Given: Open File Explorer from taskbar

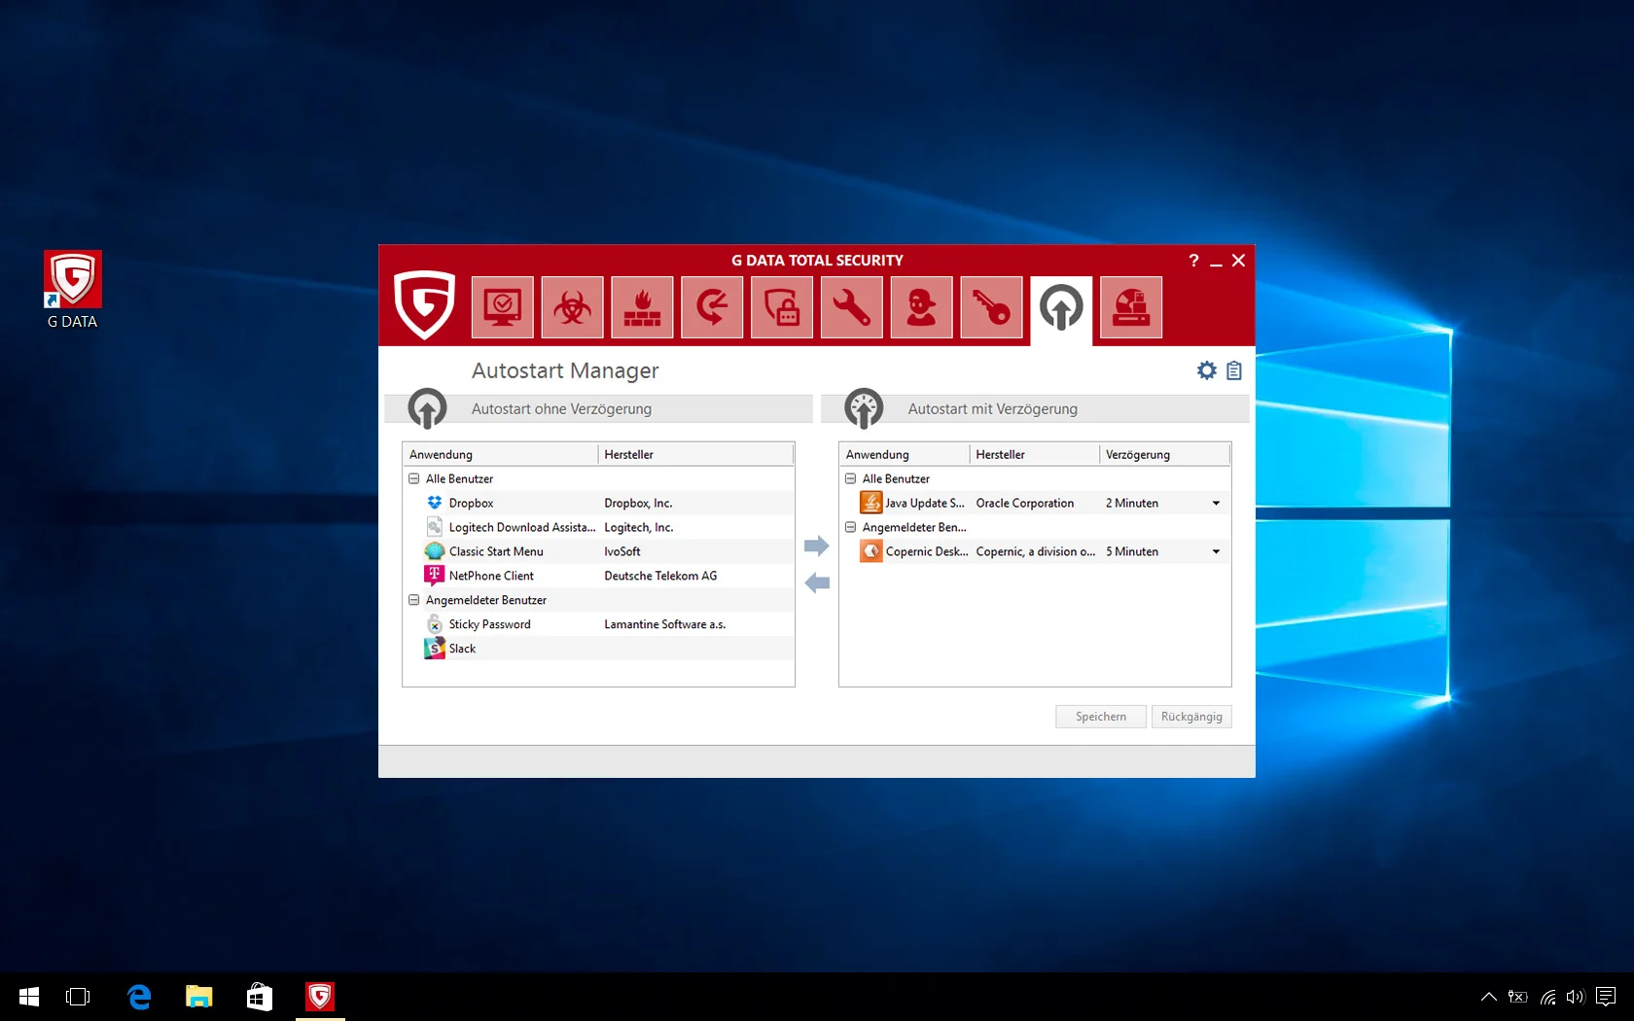Looking at the screenshot, I should click(199, 997).
